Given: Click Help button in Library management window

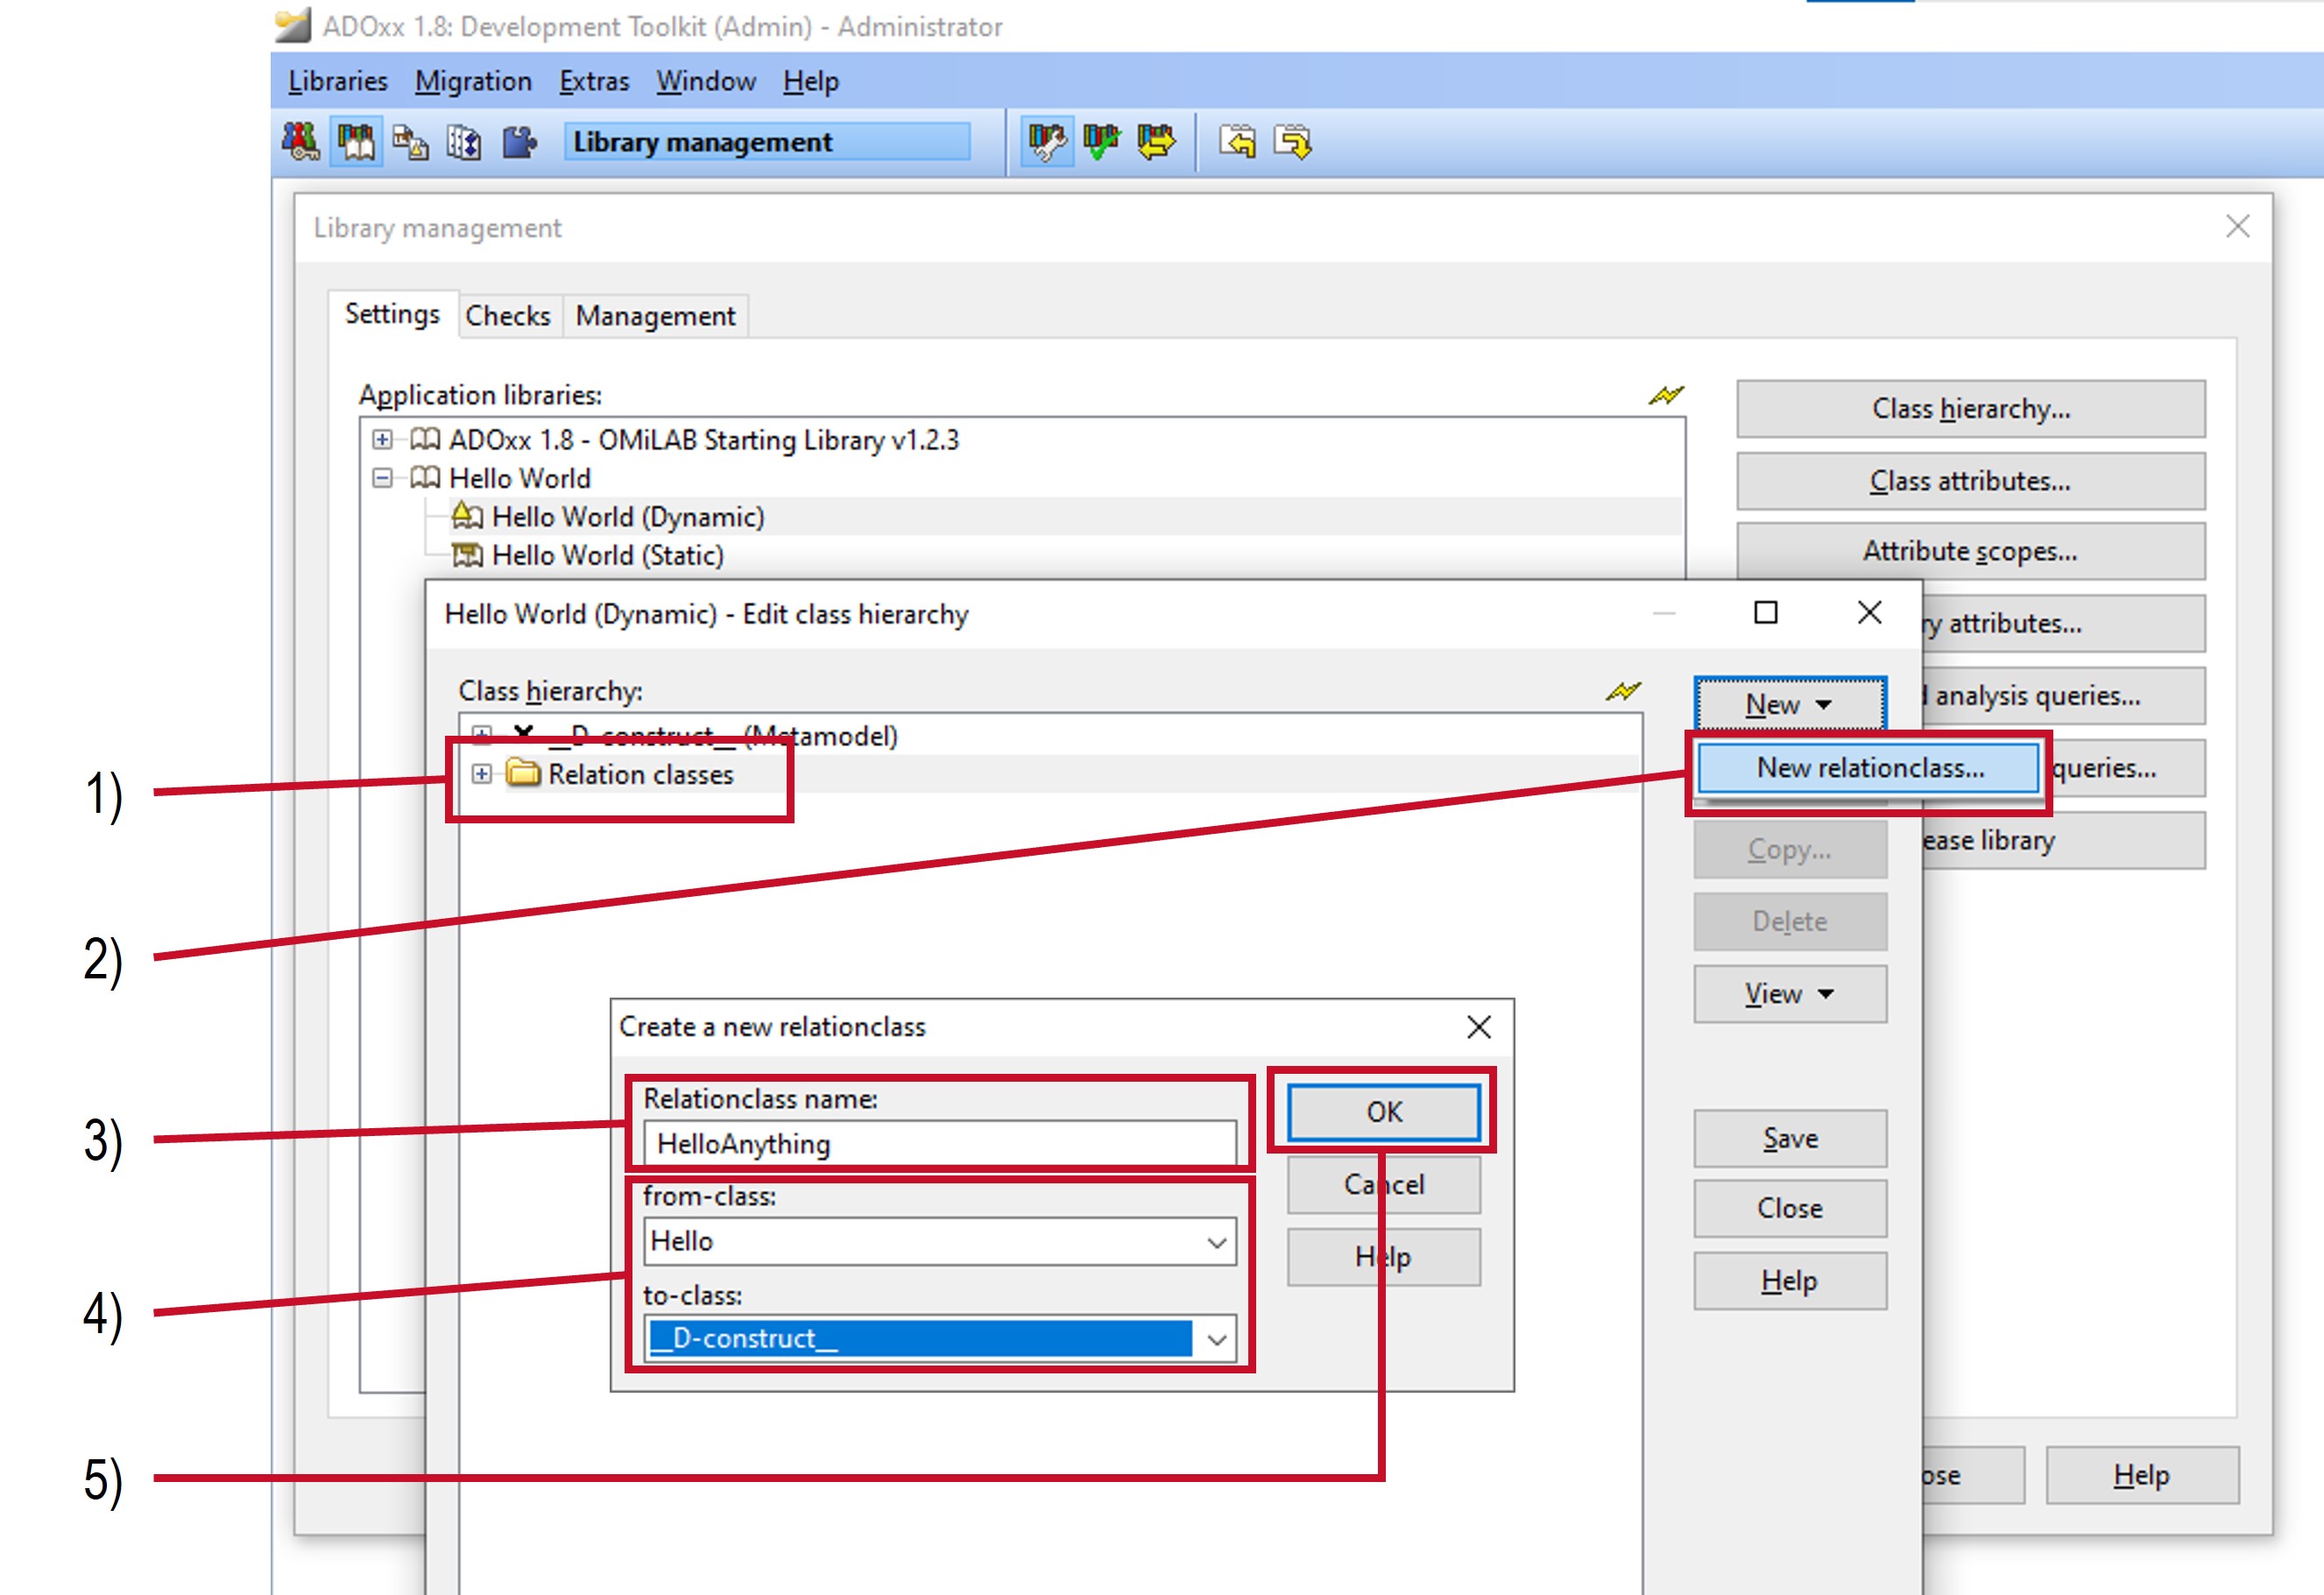Looking at the screenshot, I should (x=2142, y=1475).
